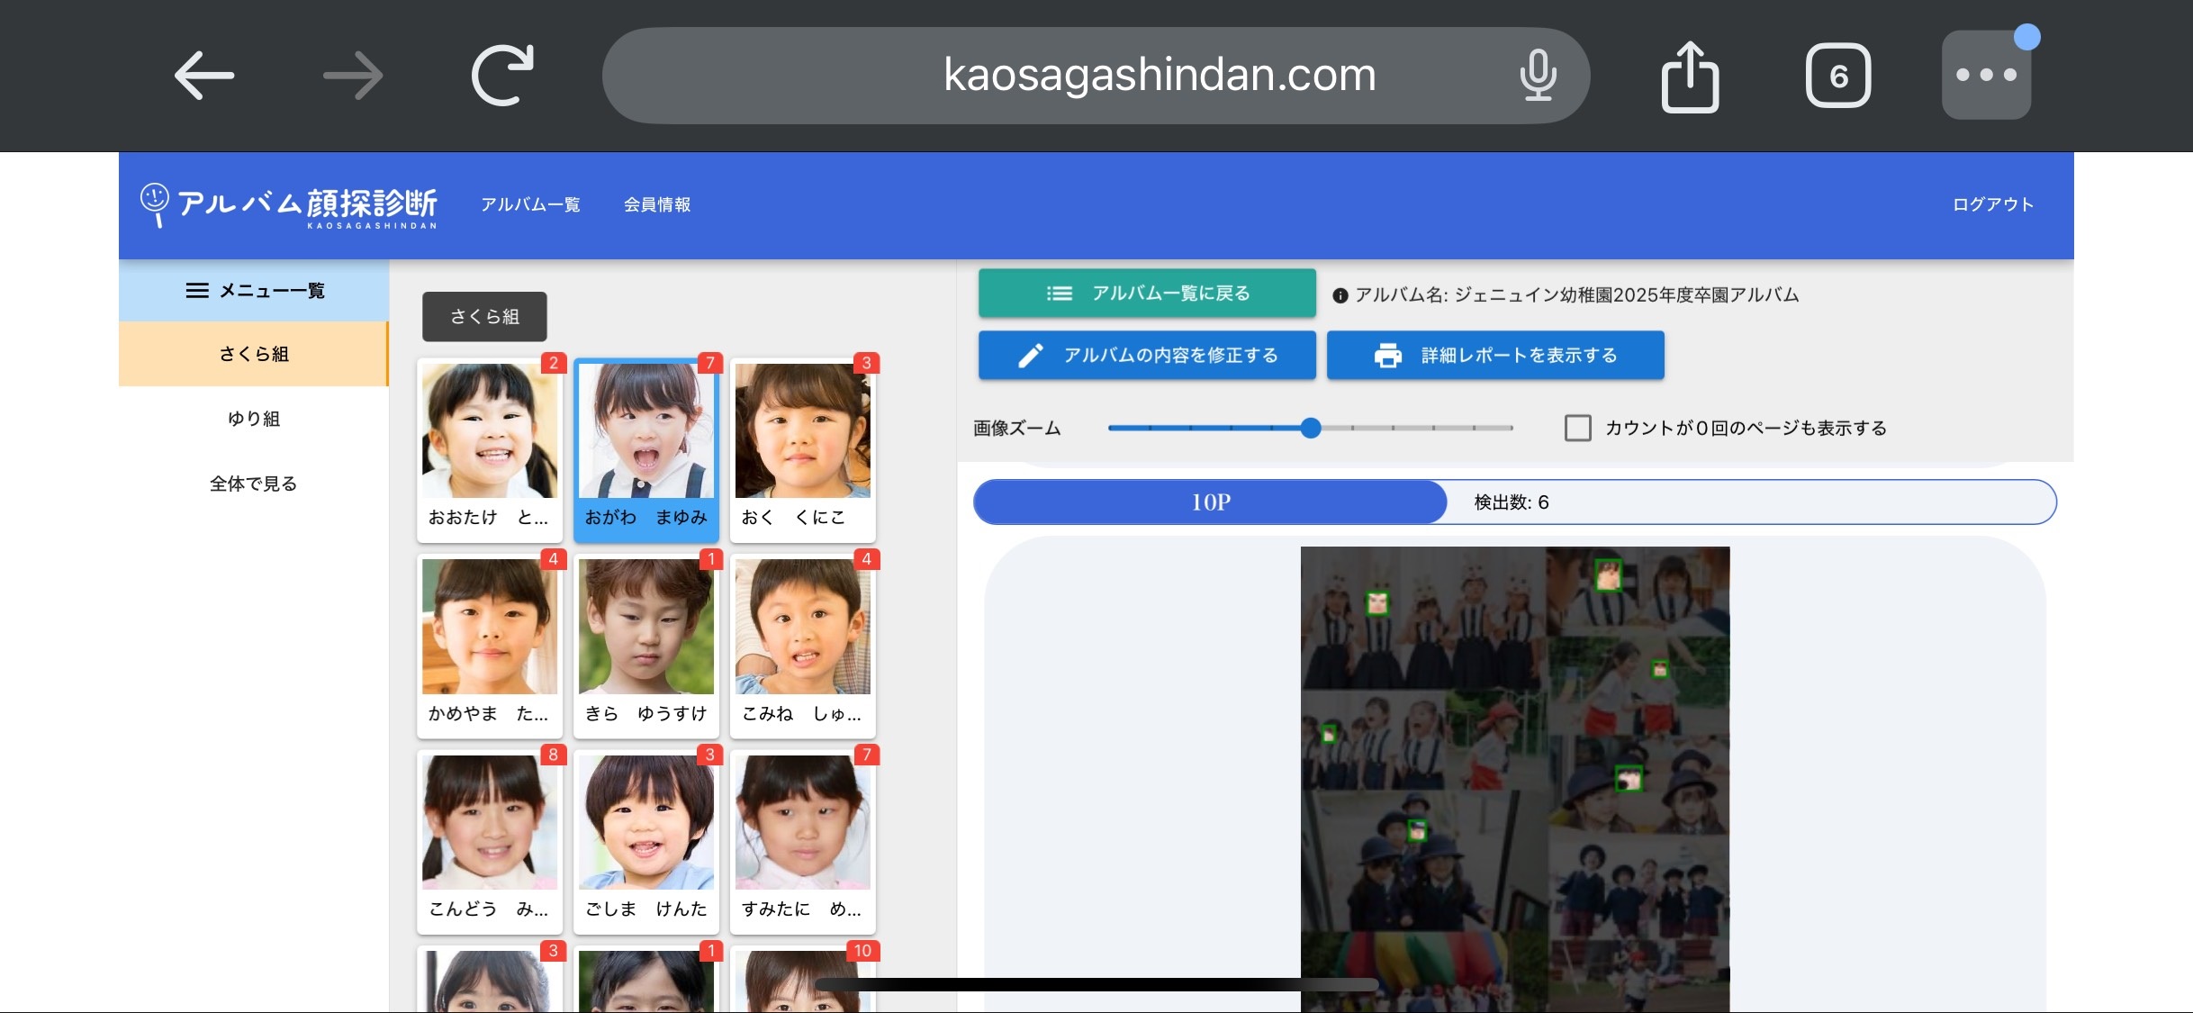
Task: Select the おく くにこ child card
Action: coord(803,450)
